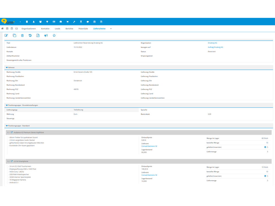Screen dimensions: 275x206
Task: Mark record as favorite with star icon
Action: [x=54, y=35]
